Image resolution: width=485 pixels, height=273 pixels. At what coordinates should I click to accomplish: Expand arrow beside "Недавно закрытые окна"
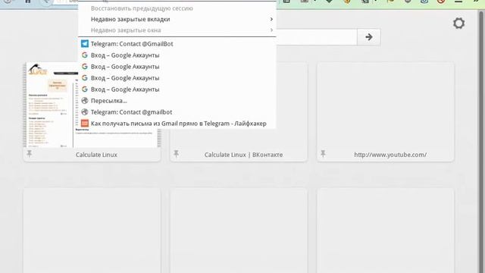click(271, 30)
